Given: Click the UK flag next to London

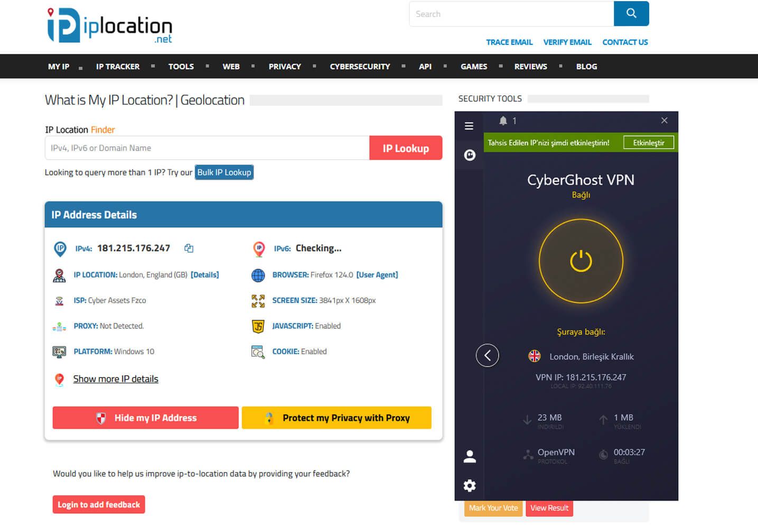Looking at the screenshot, I should [x=535, y=356].
